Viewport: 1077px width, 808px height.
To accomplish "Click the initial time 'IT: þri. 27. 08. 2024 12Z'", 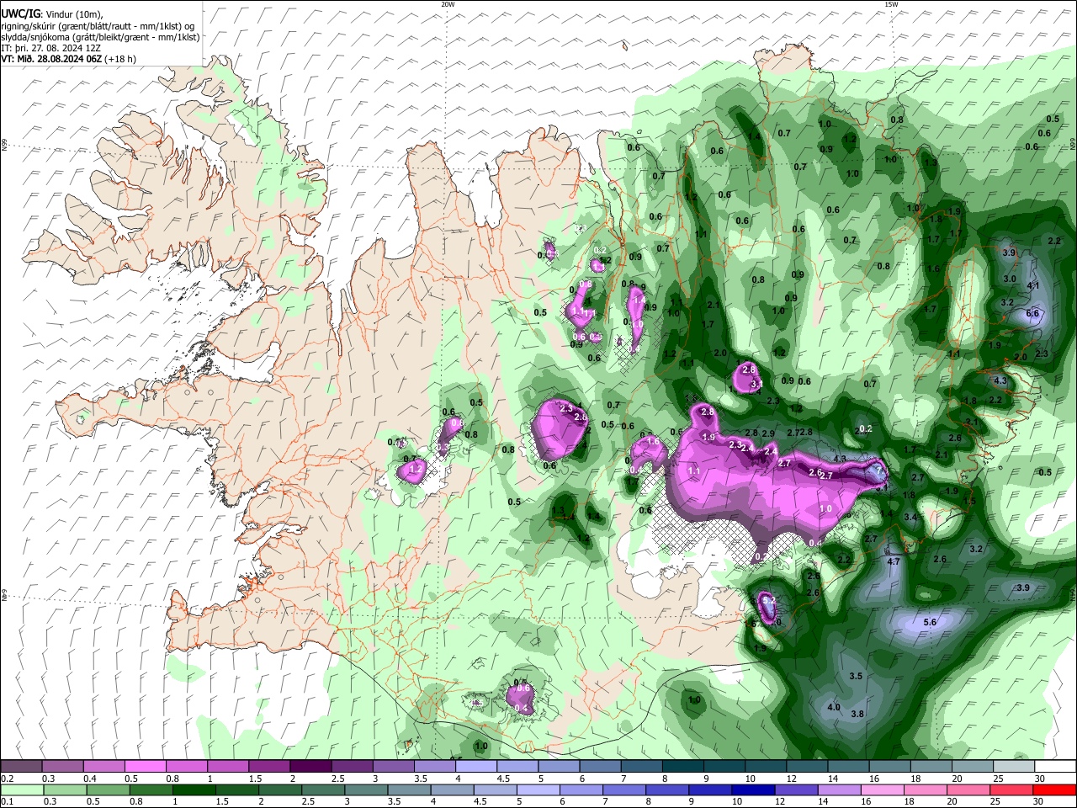I will pyautogui.click(x=51, y=48).
